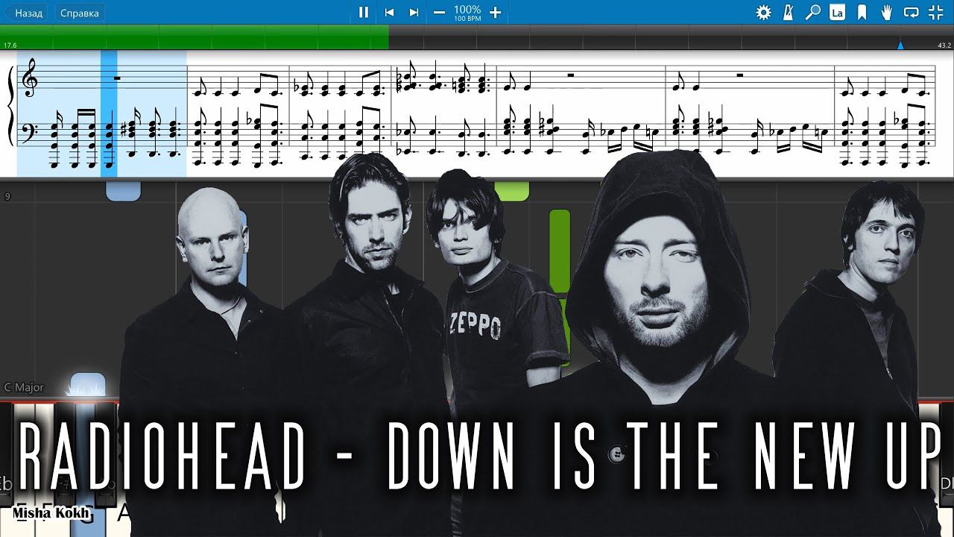The width and height of the screenshot is (954, 537).
Task: Open help via the Справка button
Action: tap(79, 13)
